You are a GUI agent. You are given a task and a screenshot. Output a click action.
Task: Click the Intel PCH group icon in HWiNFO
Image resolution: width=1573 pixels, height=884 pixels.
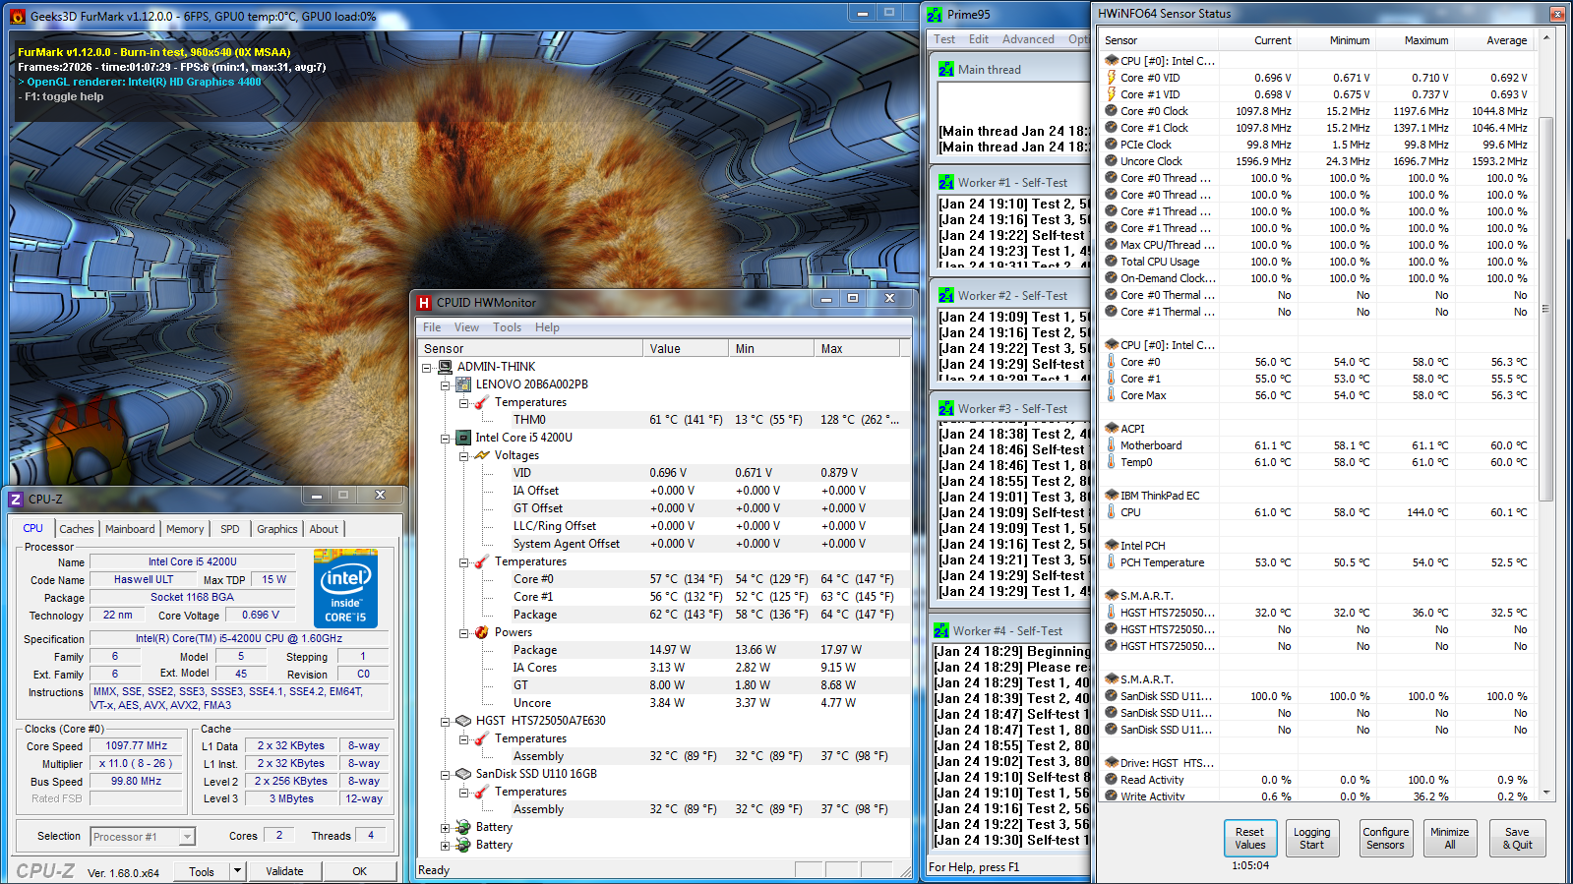pos(1112,546)
